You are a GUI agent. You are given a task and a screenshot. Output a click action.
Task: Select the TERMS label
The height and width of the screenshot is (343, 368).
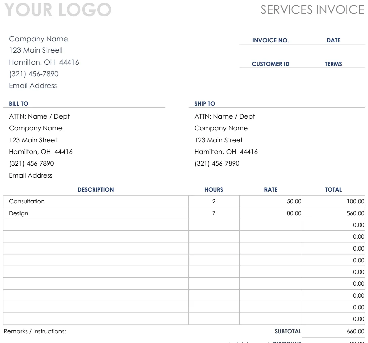(333, 64)
